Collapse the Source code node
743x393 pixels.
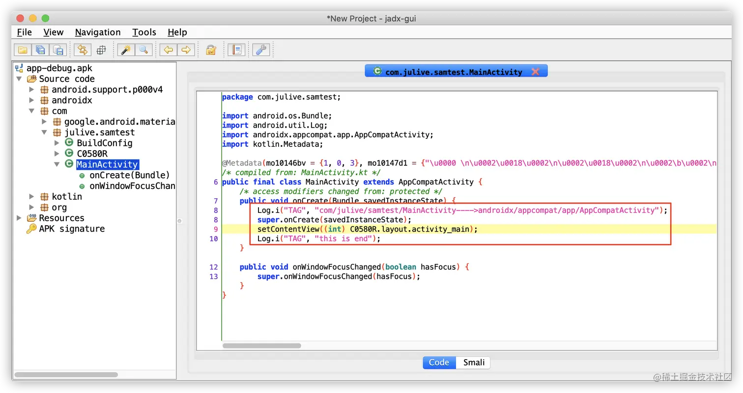[x=19, y=79]
